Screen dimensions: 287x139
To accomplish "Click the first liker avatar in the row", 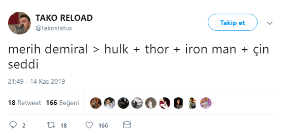I will point(96,103).
